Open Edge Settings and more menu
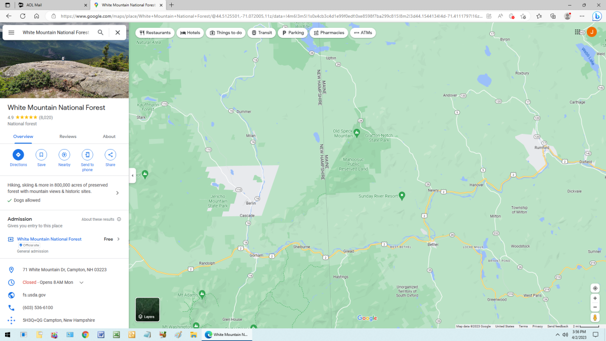606x341 pixels. (582, 16)
